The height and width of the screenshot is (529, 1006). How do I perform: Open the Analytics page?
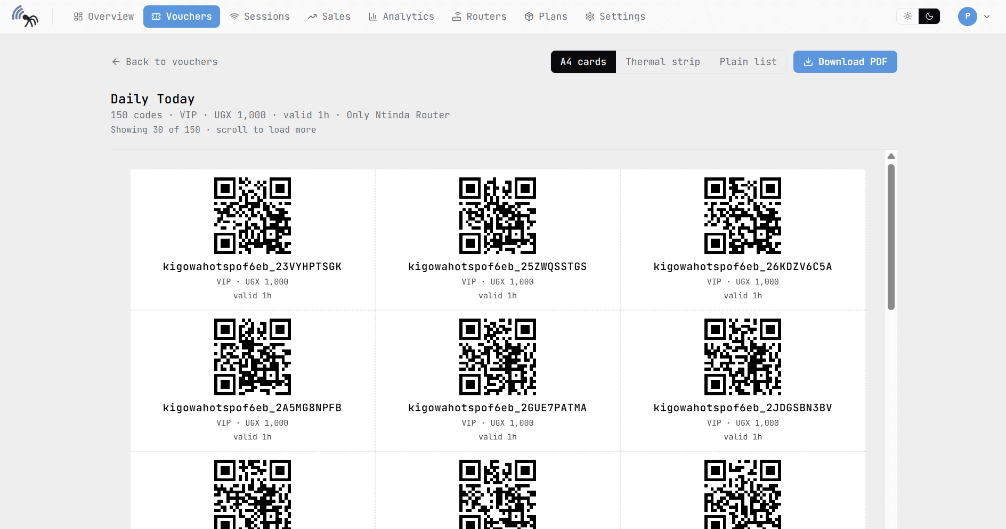(402, 17)
